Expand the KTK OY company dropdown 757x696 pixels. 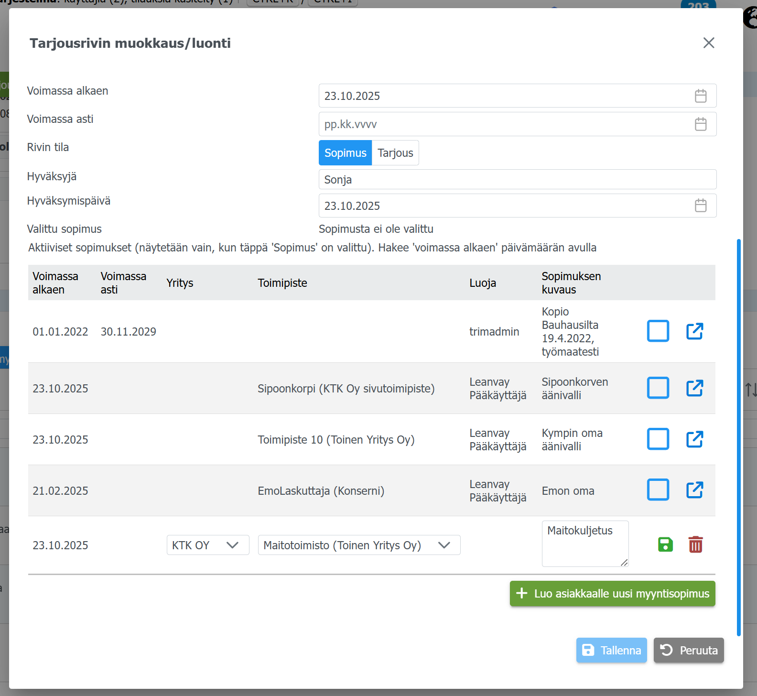coord(208,545)
